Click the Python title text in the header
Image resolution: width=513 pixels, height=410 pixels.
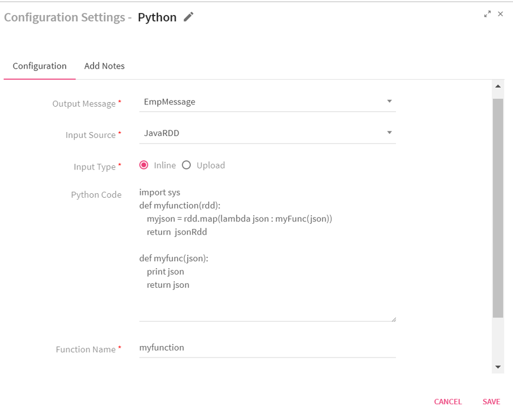pyautogui.click(x=157, y=17)
